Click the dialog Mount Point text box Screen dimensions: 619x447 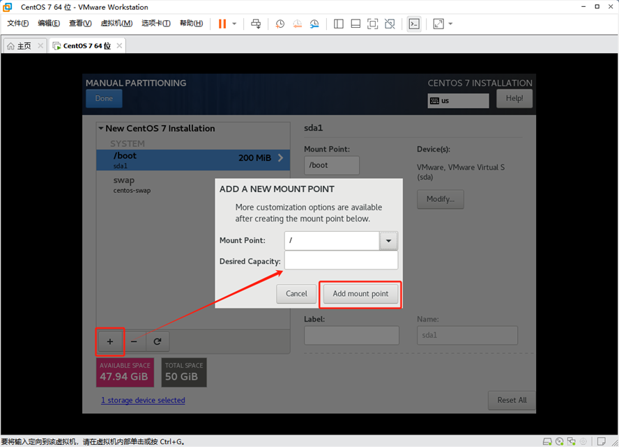pyautogui.click(x=332, y=240)
